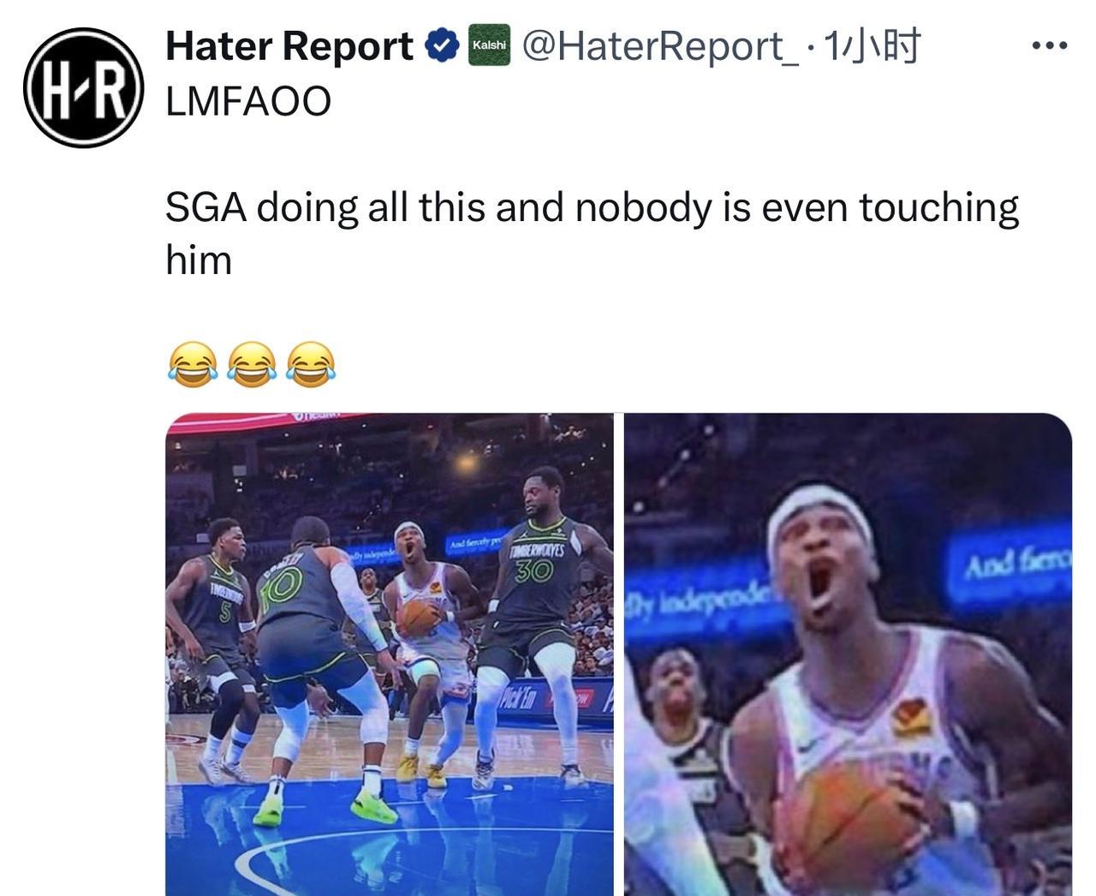Open the three-dot more options menu
Viewport: 1096px width, 896px height.
[x=1050, y=45]
